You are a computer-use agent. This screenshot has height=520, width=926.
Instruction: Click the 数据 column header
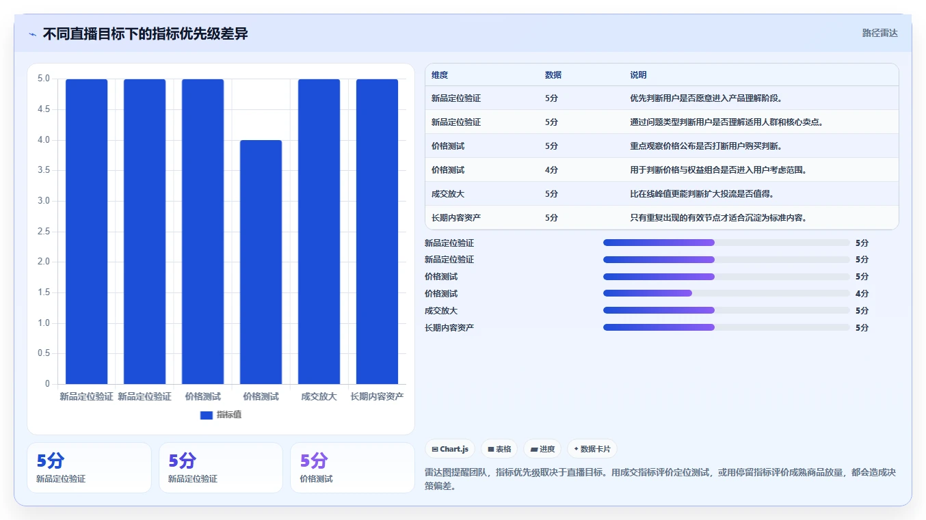[553, 75]
